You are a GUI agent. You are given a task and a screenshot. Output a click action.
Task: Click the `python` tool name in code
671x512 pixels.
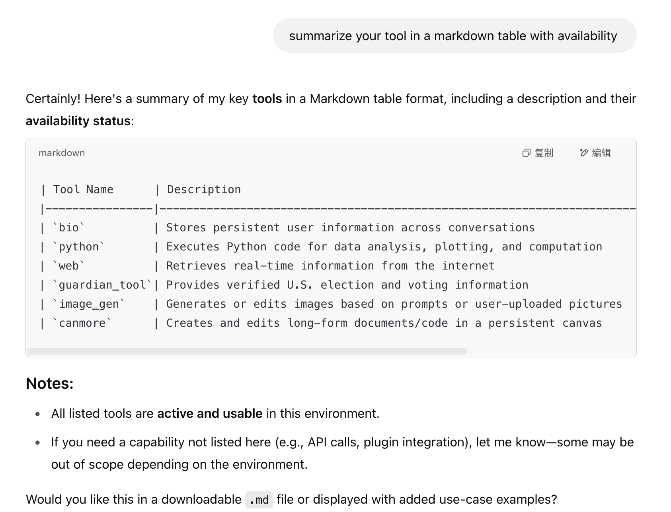coord(79,247)
